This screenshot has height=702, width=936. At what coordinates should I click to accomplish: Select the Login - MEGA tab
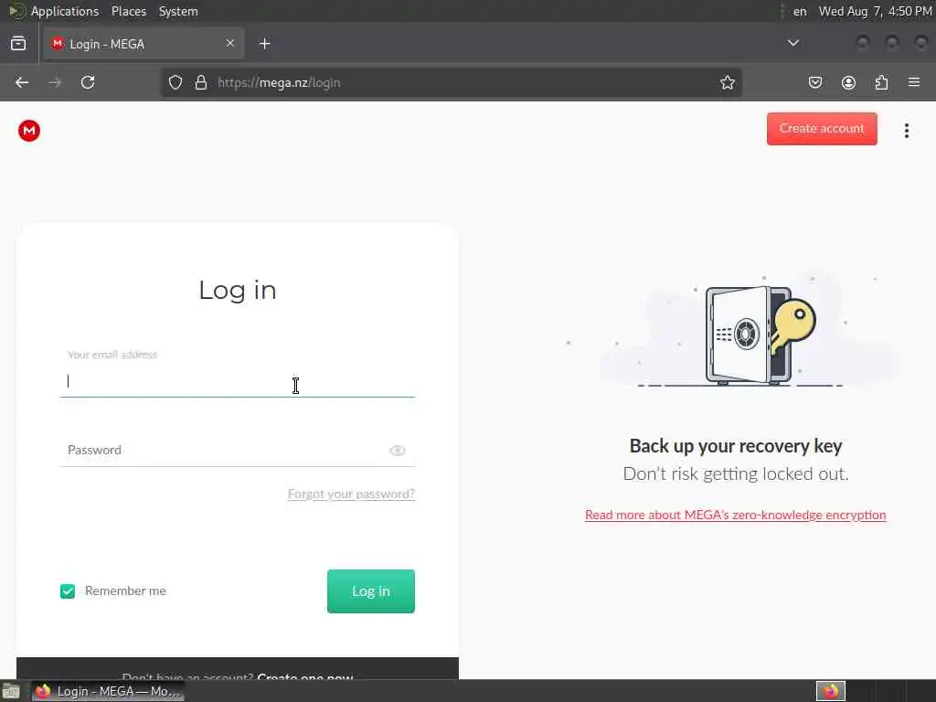click(x=144, y=44)
